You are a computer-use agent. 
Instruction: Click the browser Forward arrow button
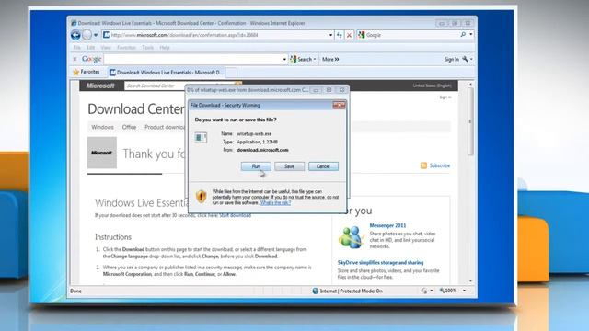click(x=87, y=35)
